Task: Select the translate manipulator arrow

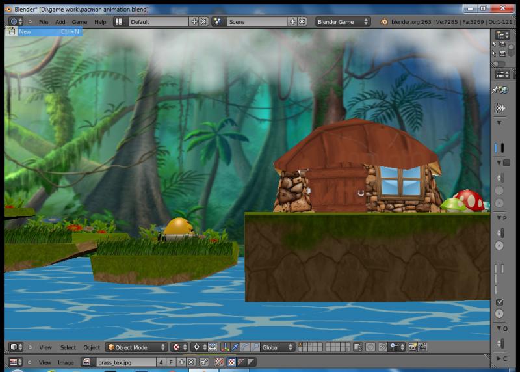Action: [235, 347]
